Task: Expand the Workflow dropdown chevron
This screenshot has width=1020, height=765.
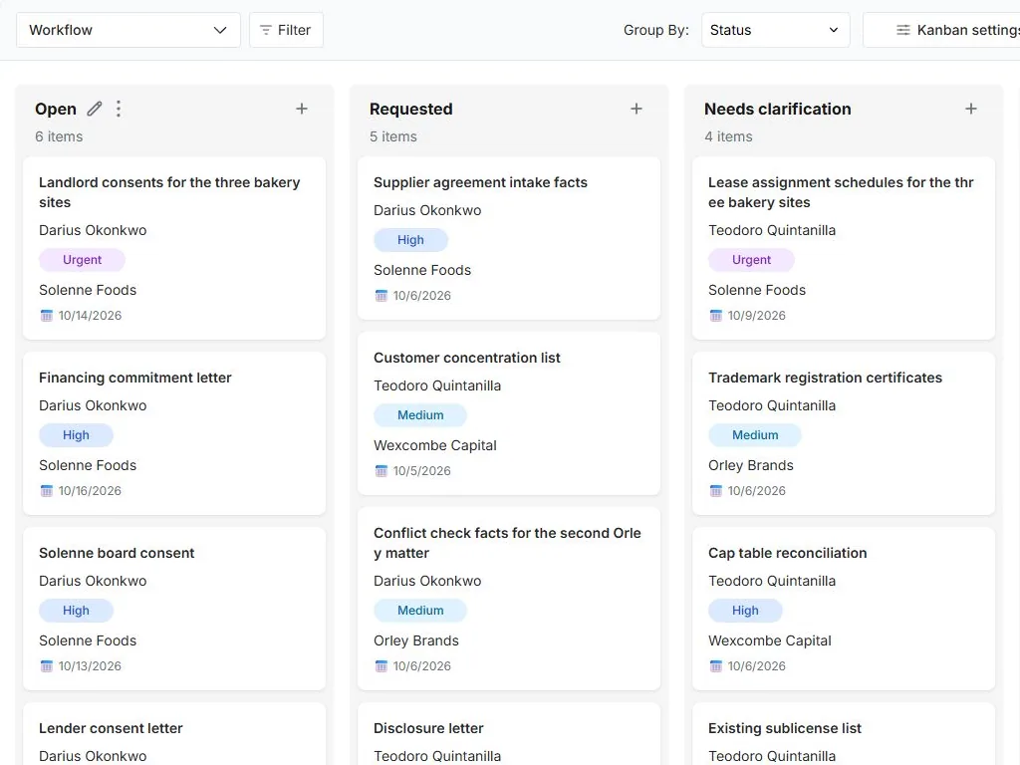Action: tap(220, 30)
